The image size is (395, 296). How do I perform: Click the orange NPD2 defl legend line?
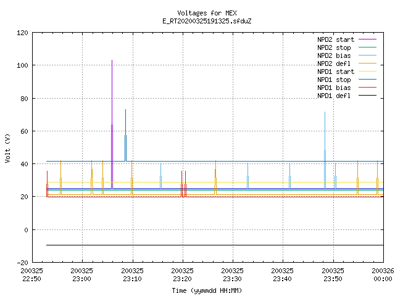click(367, 64)
